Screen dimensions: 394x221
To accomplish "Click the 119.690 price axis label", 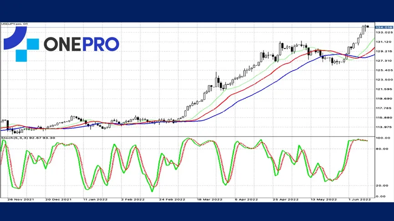I will [x=384, y=99].
